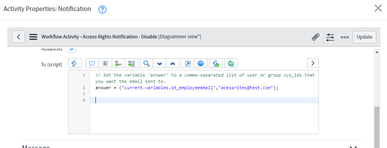Click "current.variables.st_employeeemail" string
This screenshot has width=387, height=148.
point(169,88)
